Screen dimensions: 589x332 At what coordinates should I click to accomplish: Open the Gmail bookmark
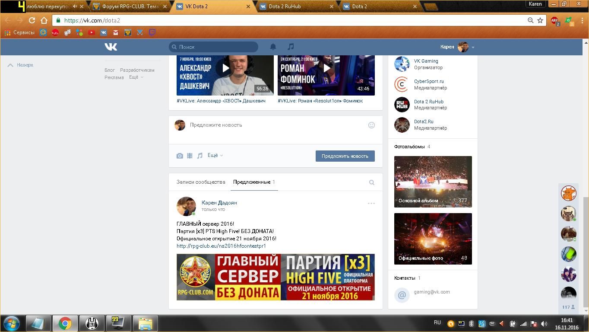click(x=116, y=32)
